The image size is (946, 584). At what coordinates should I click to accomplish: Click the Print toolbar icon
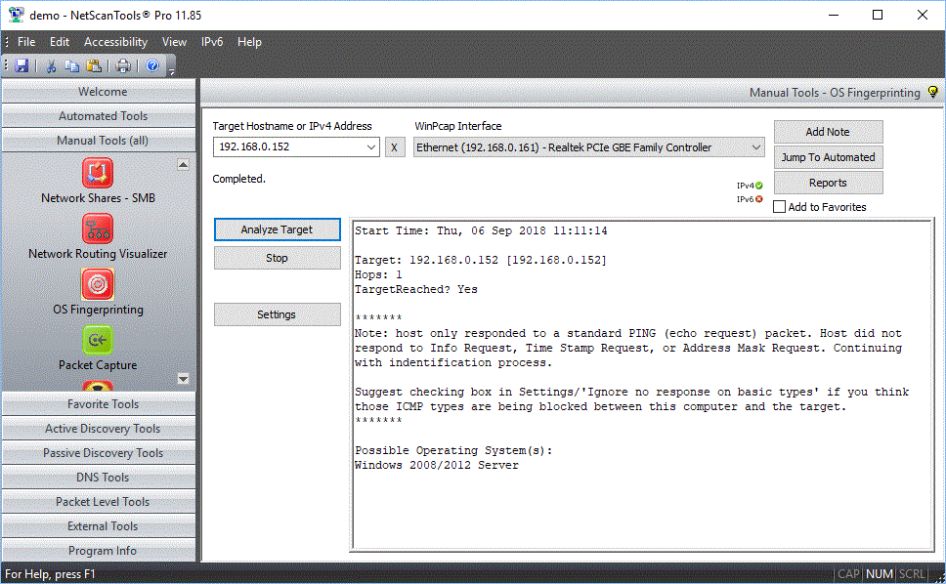123,65
